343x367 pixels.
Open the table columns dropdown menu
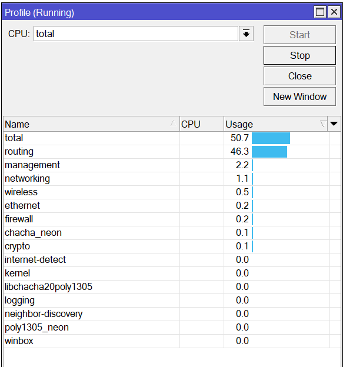pos(334,124)
